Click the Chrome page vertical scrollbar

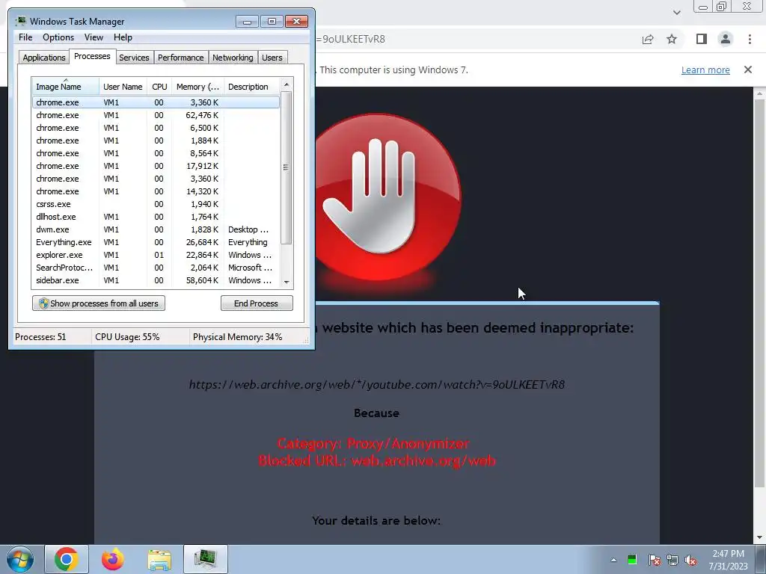[759, 293]
